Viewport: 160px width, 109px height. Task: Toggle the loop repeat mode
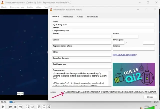point(44,107)
